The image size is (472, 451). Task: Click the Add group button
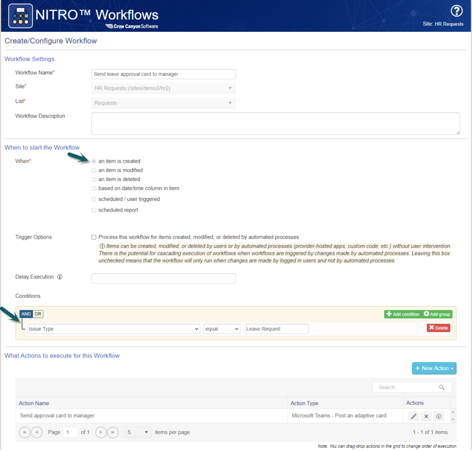coord(437,314)
